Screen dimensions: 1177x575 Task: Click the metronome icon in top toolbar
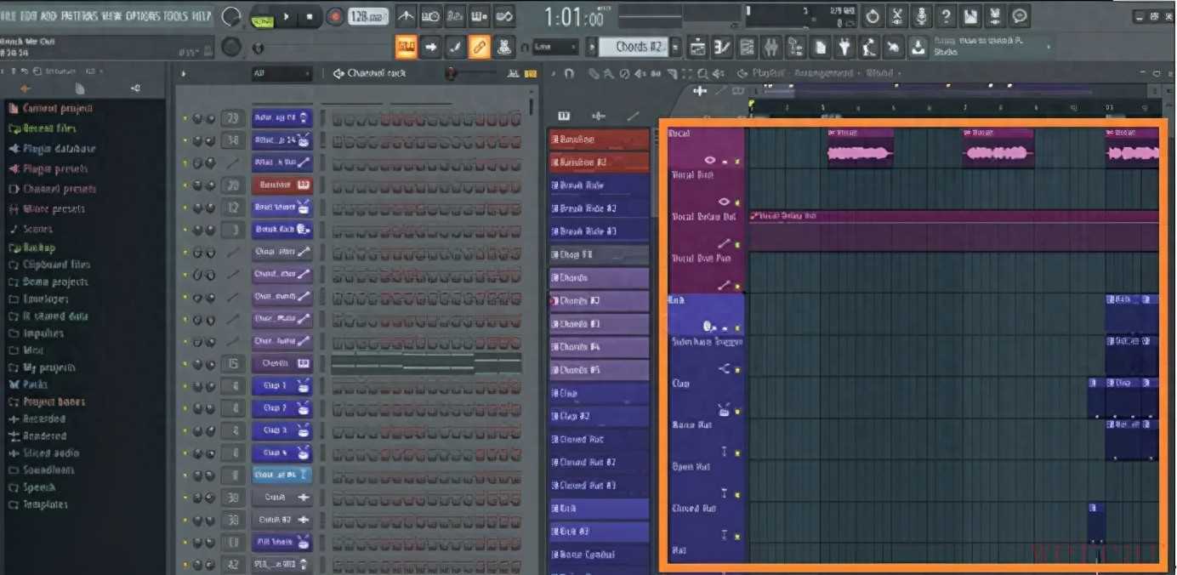pos(407,16)
